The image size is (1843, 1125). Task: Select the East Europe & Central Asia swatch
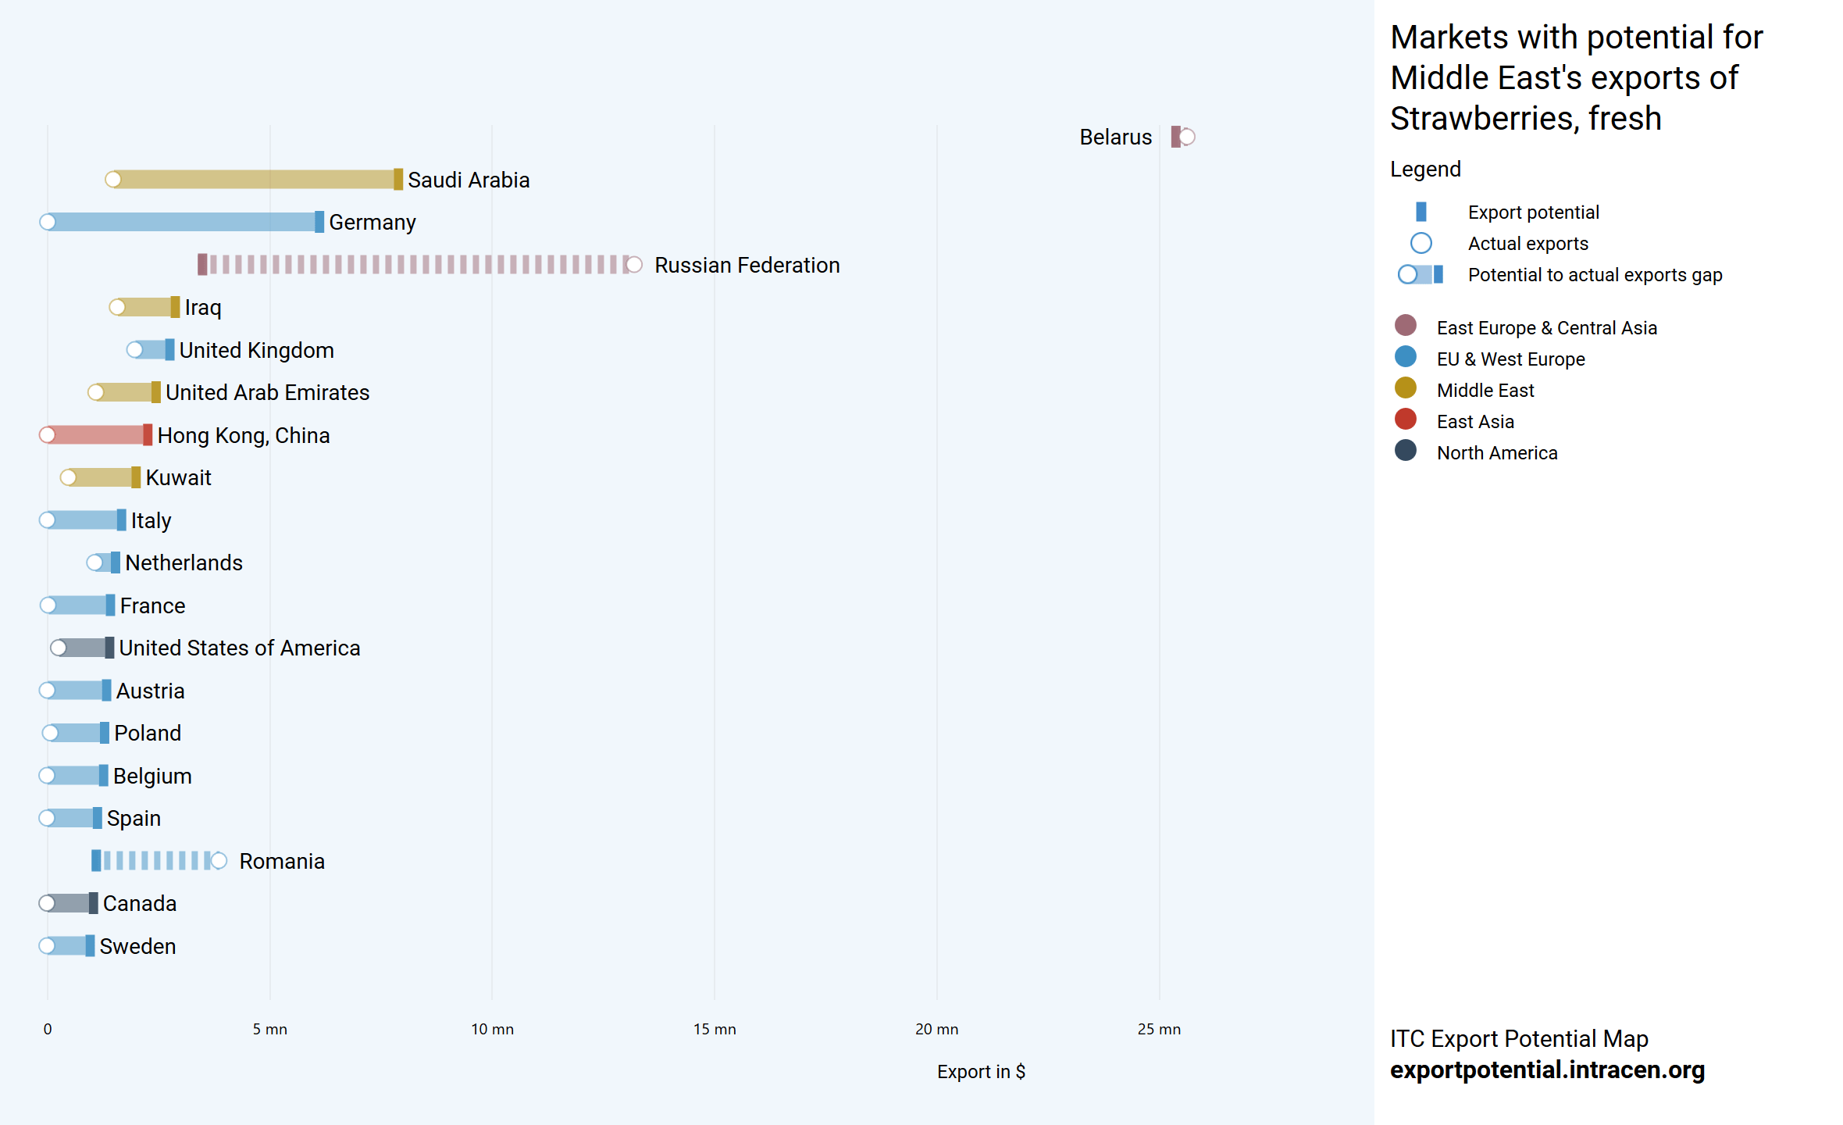pos(1405,326)
